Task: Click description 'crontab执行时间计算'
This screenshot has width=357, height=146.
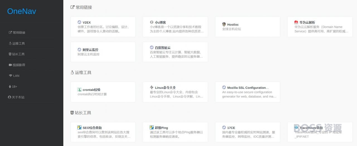Action: tap(92, 94)
